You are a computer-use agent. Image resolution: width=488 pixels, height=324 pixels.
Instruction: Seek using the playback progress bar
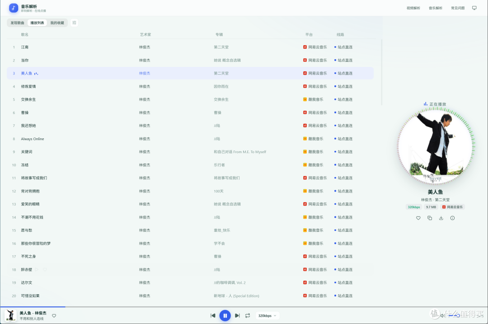point(244,307)
